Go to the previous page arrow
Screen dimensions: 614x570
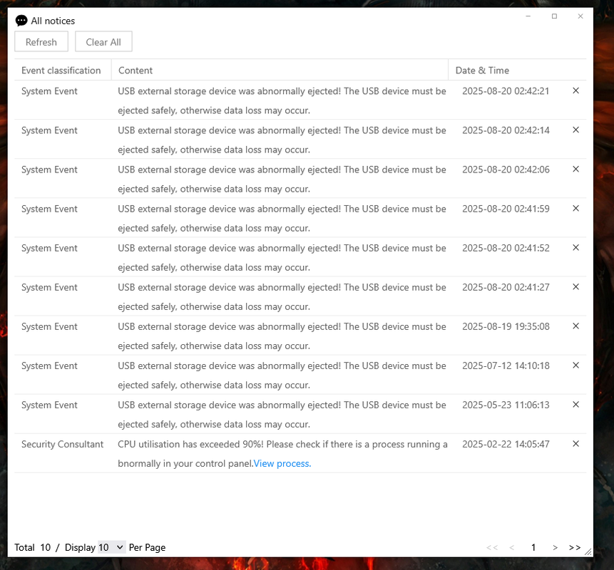click(x=512, y=547)
